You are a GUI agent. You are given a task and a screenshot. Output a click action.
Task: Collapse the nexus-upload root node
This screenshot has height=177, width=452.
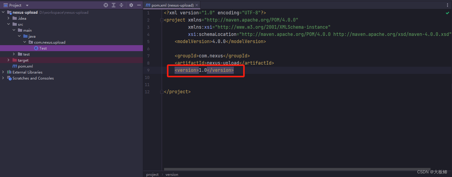tap(3, 12)
